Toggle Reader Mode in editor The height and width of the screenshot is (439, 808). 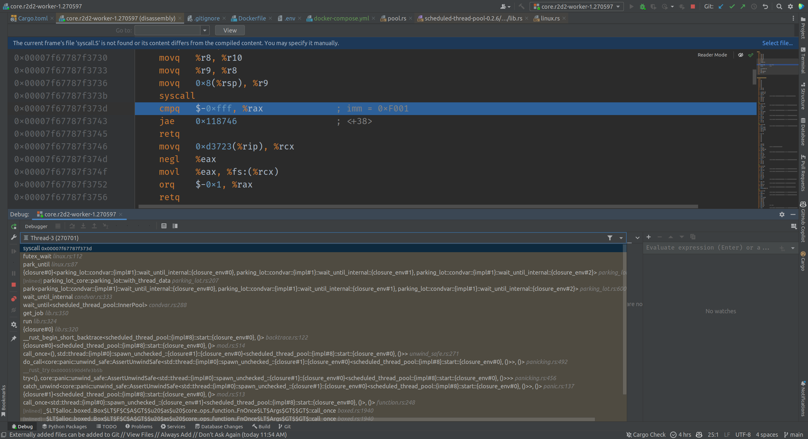point(712,55)
